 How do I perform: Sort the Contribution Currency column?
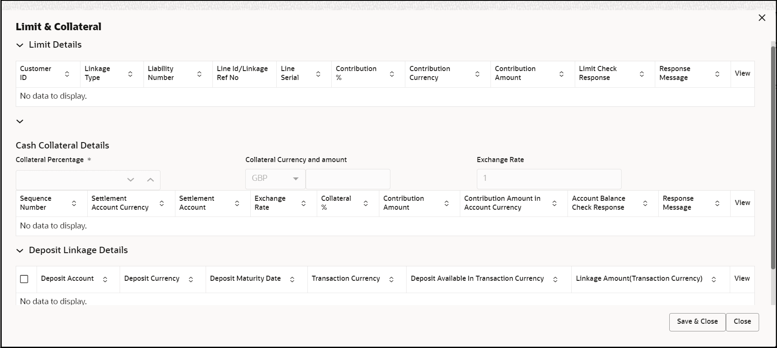pyautogui.click(x=477, y=74)
